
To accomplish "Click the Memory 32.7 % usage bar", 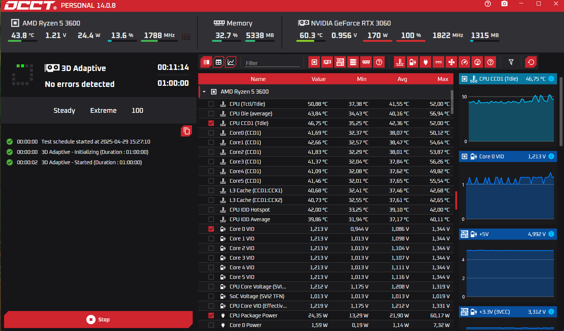I will point(226,41).
